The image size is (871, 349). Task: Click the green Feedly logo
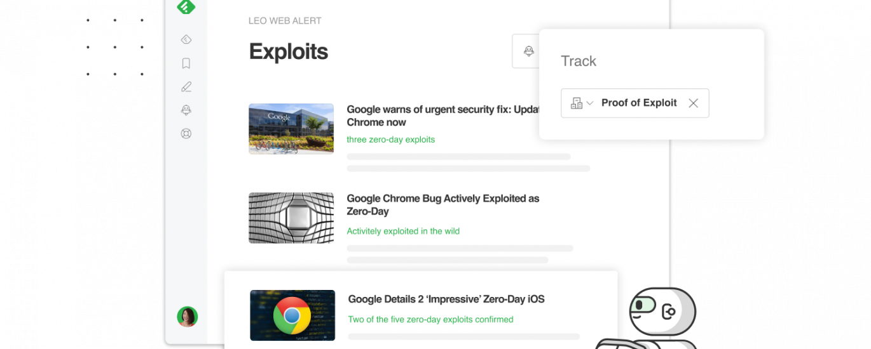[186, 6]
